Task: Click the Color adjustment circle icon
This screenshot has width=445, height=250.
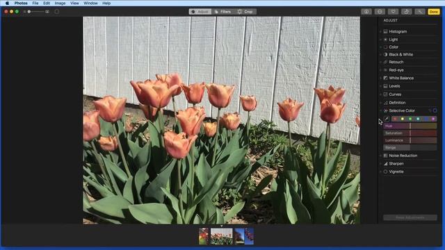Action: click(x=385, y=47)
